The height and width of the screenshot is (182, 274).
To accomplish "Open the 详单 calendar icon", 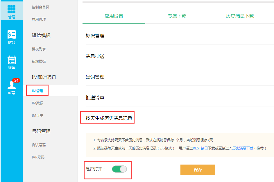I will click(12, 62).
